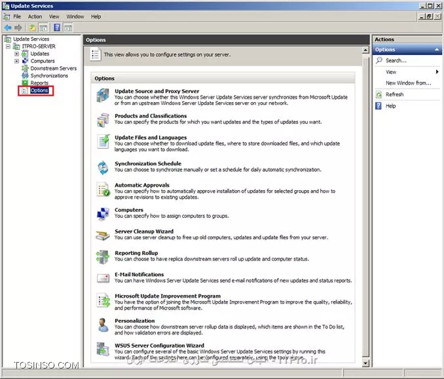Click the Forward arrow toolbar icon
Screen dimensions: 444x379
pos(18,28)
